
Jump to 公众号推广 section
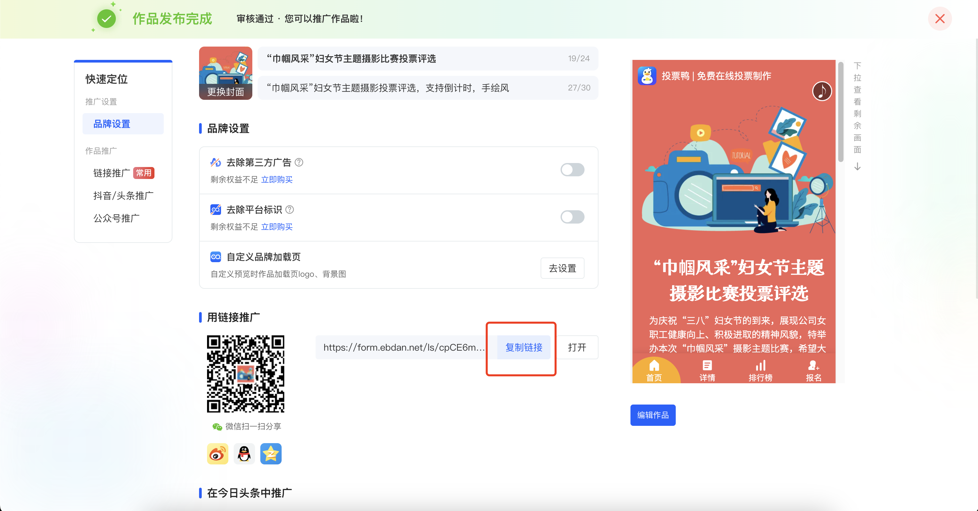tap(116, 218)
